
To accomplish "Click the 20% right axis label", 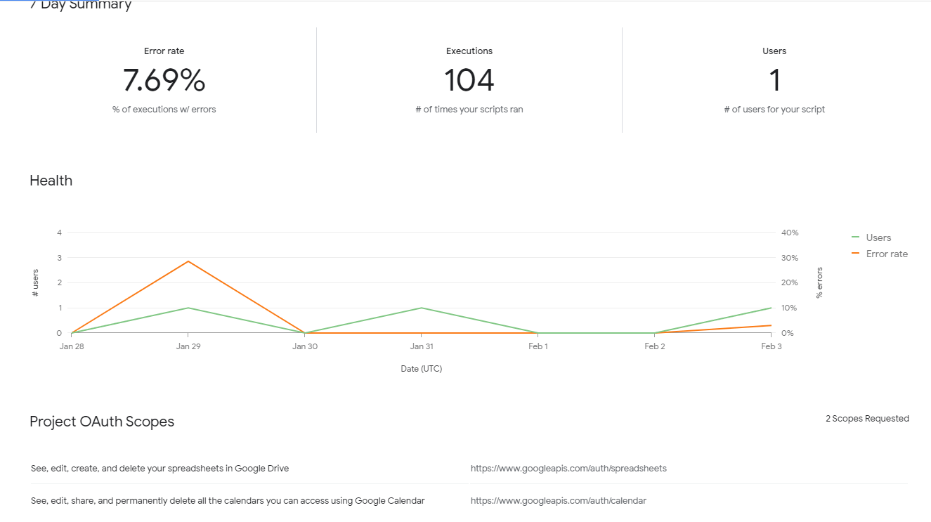I will pos(790,282).
